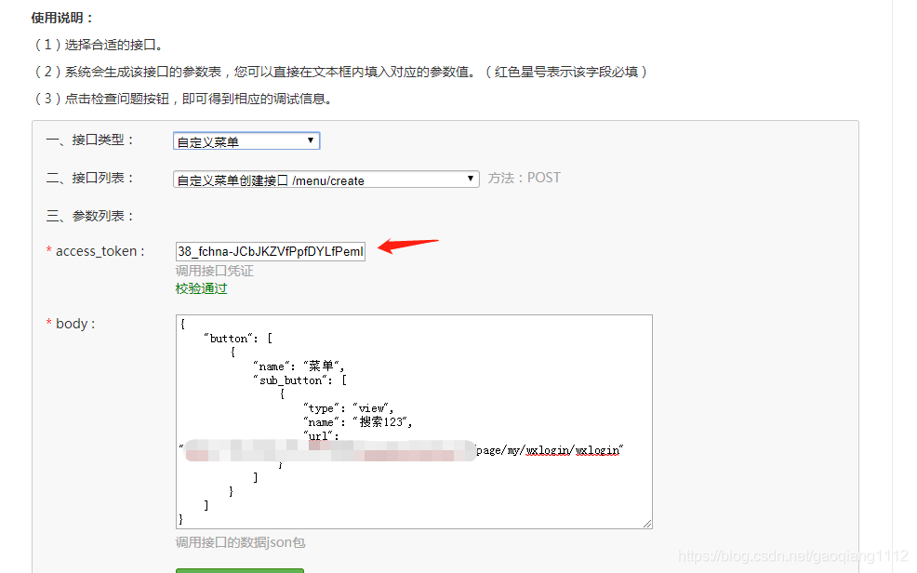The image size is (917, 573).
Task: Click the "sub_button" line in body
Action: click(x=300, y=380)
